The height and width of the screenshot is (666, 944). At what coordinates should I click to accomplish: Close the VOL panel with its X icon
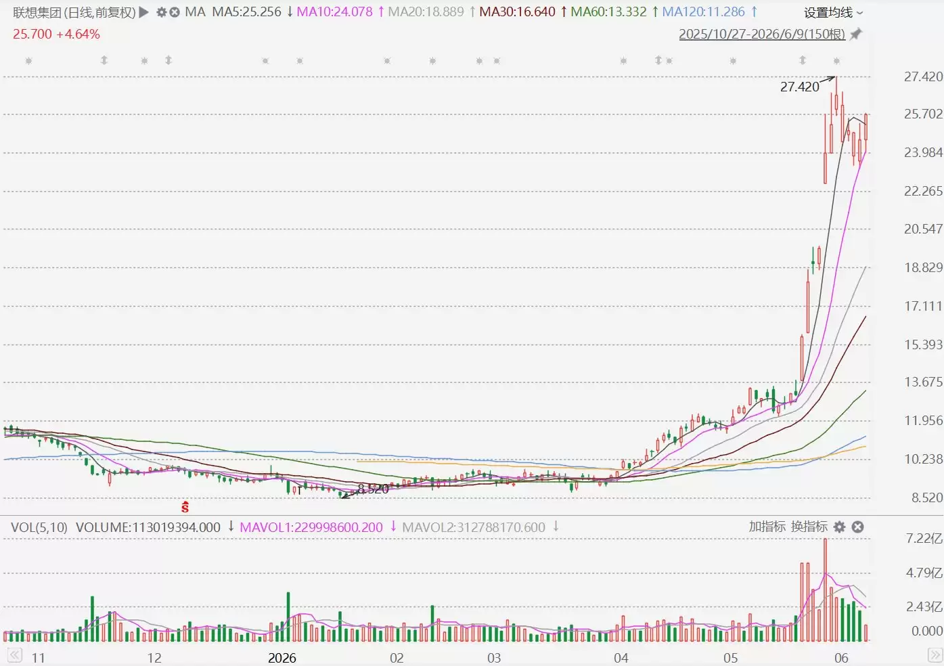click(x=857, y=527)
